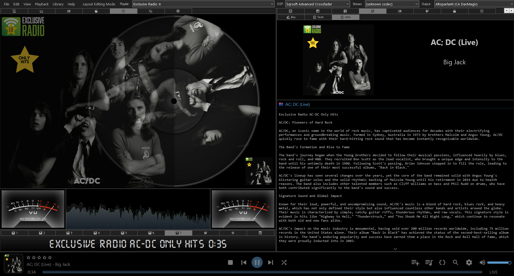Select visualization tab 6
The width and height of the screenshot is (514, 276).
coord(151,233)
